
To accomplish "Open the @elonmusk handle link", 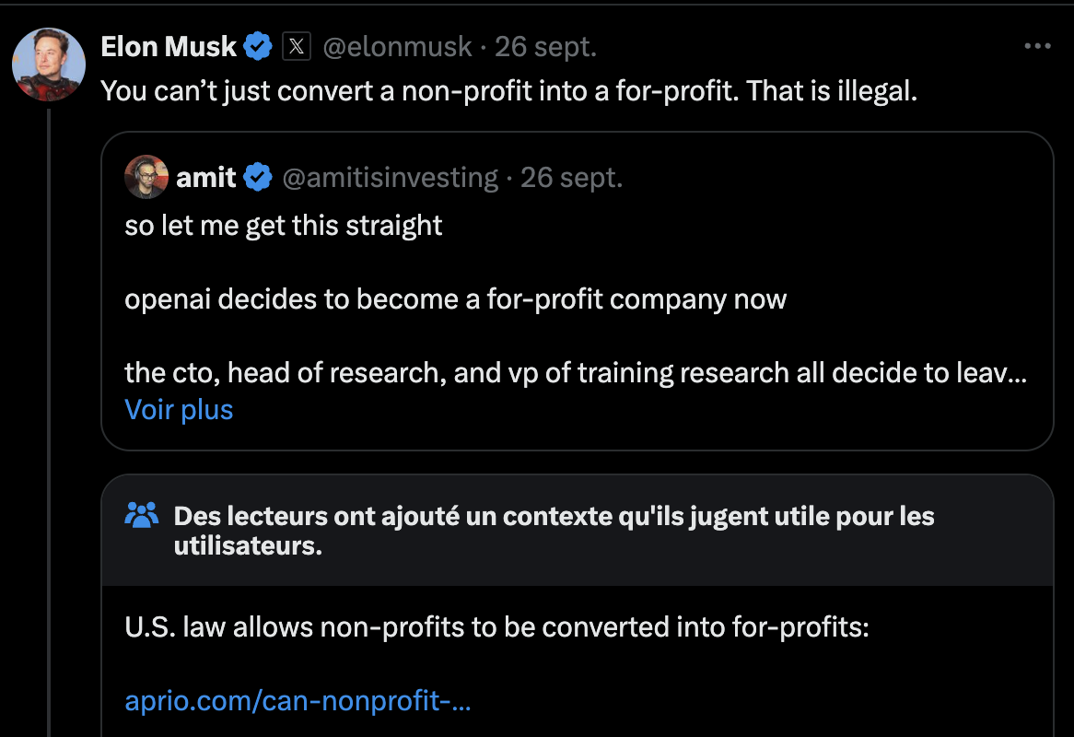I will 397,47.
